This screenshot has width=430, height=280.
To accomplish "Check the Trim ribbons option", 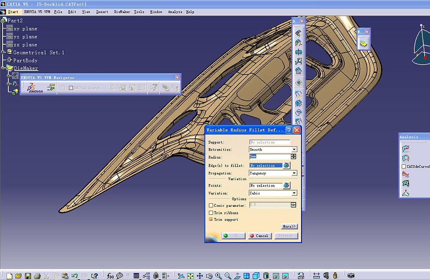I will [x=211, y=213].
